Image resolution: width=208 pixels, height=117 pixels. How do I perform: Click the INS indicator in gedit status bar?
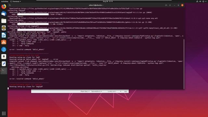point(125,91)
